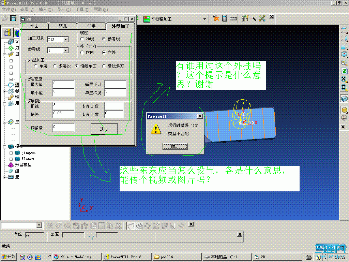Expand the 宏 macros branch
Viewport: 349px width, 262px height.
(4, 177)
